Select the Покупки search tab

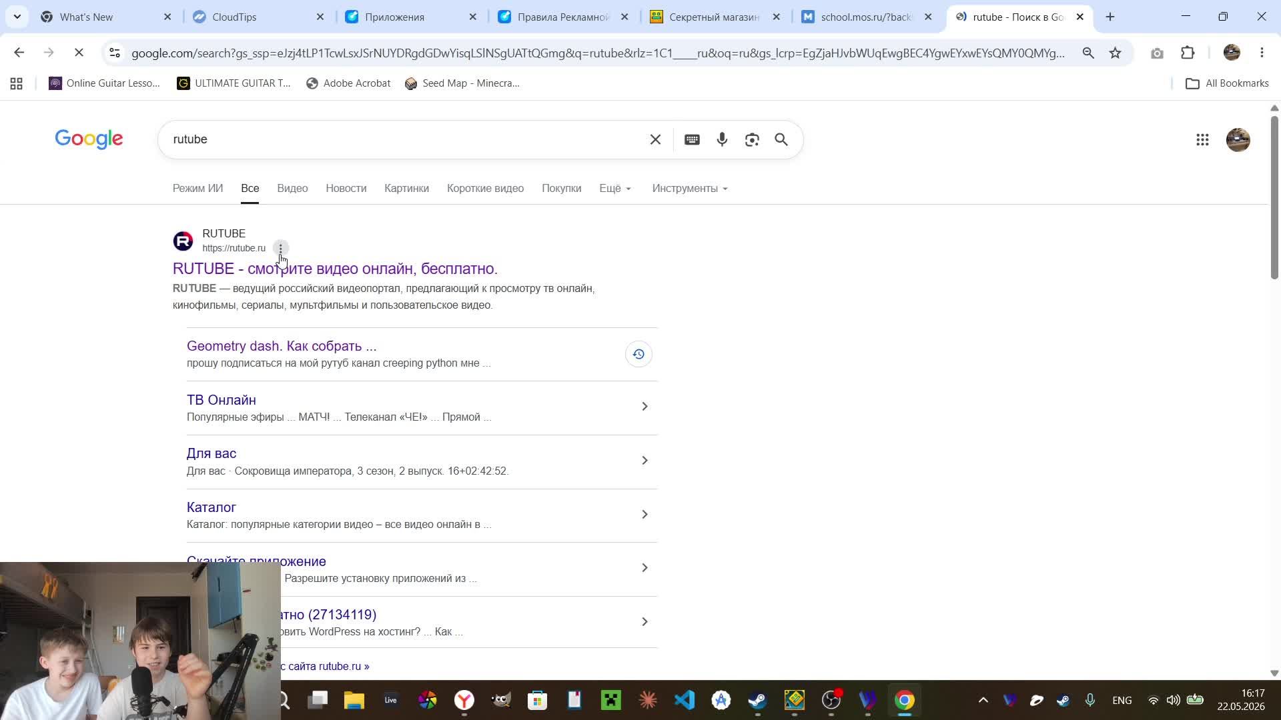561,189
